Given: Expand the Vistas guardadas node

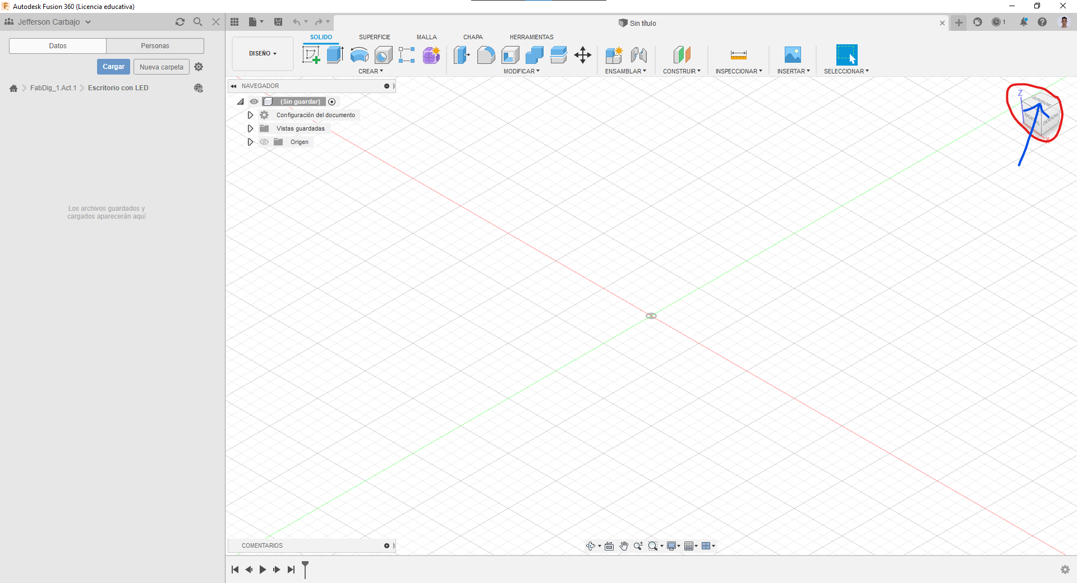Looking at the screenshot, I should pyautogui.click(x=250, y=128).
